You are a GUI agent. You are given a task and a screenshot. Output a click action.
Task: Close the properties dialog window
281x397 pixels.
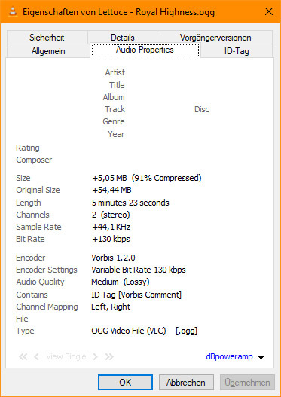coord(269,11)
